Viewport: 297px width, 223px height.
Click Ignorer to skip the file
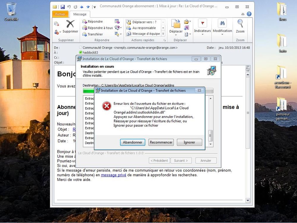189,142
